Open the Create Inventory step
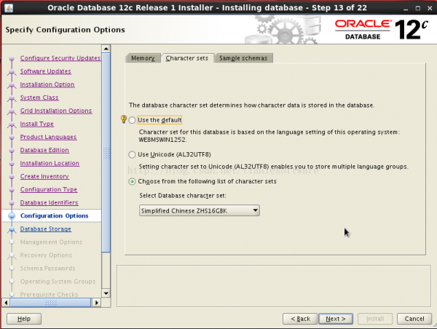Viewport: 437px width, 329px height. 44,176
